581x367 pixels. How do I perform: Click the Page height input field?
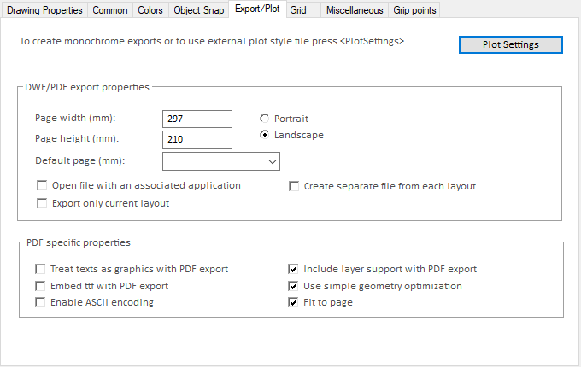pos(197,139)
